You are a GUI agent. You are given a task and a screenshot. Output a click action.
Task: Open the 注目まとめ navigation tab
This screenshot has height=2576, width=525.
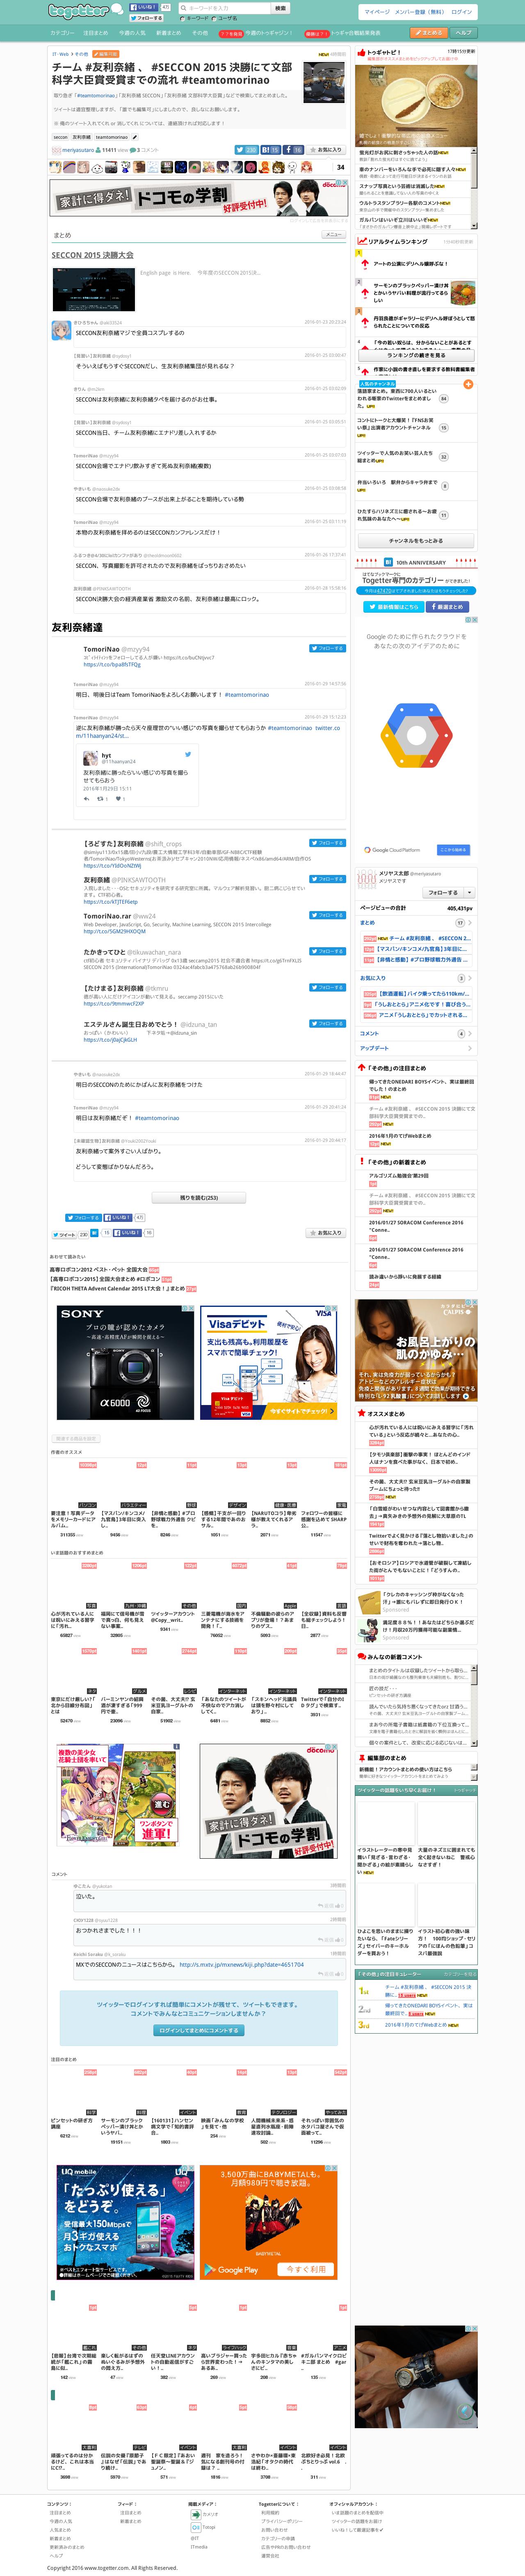click(x=96, y=33)
